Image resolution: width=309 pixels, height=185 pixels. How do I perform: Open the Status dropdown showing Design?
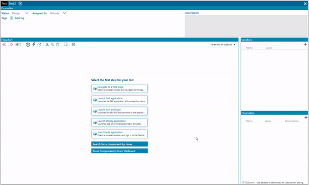(20, 13)
